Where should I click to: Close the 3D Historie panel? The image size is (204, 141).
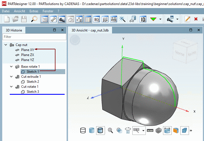click(62, 30)
